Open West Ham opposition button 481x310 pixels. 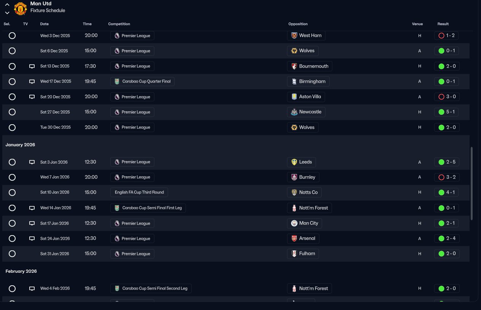306,35
